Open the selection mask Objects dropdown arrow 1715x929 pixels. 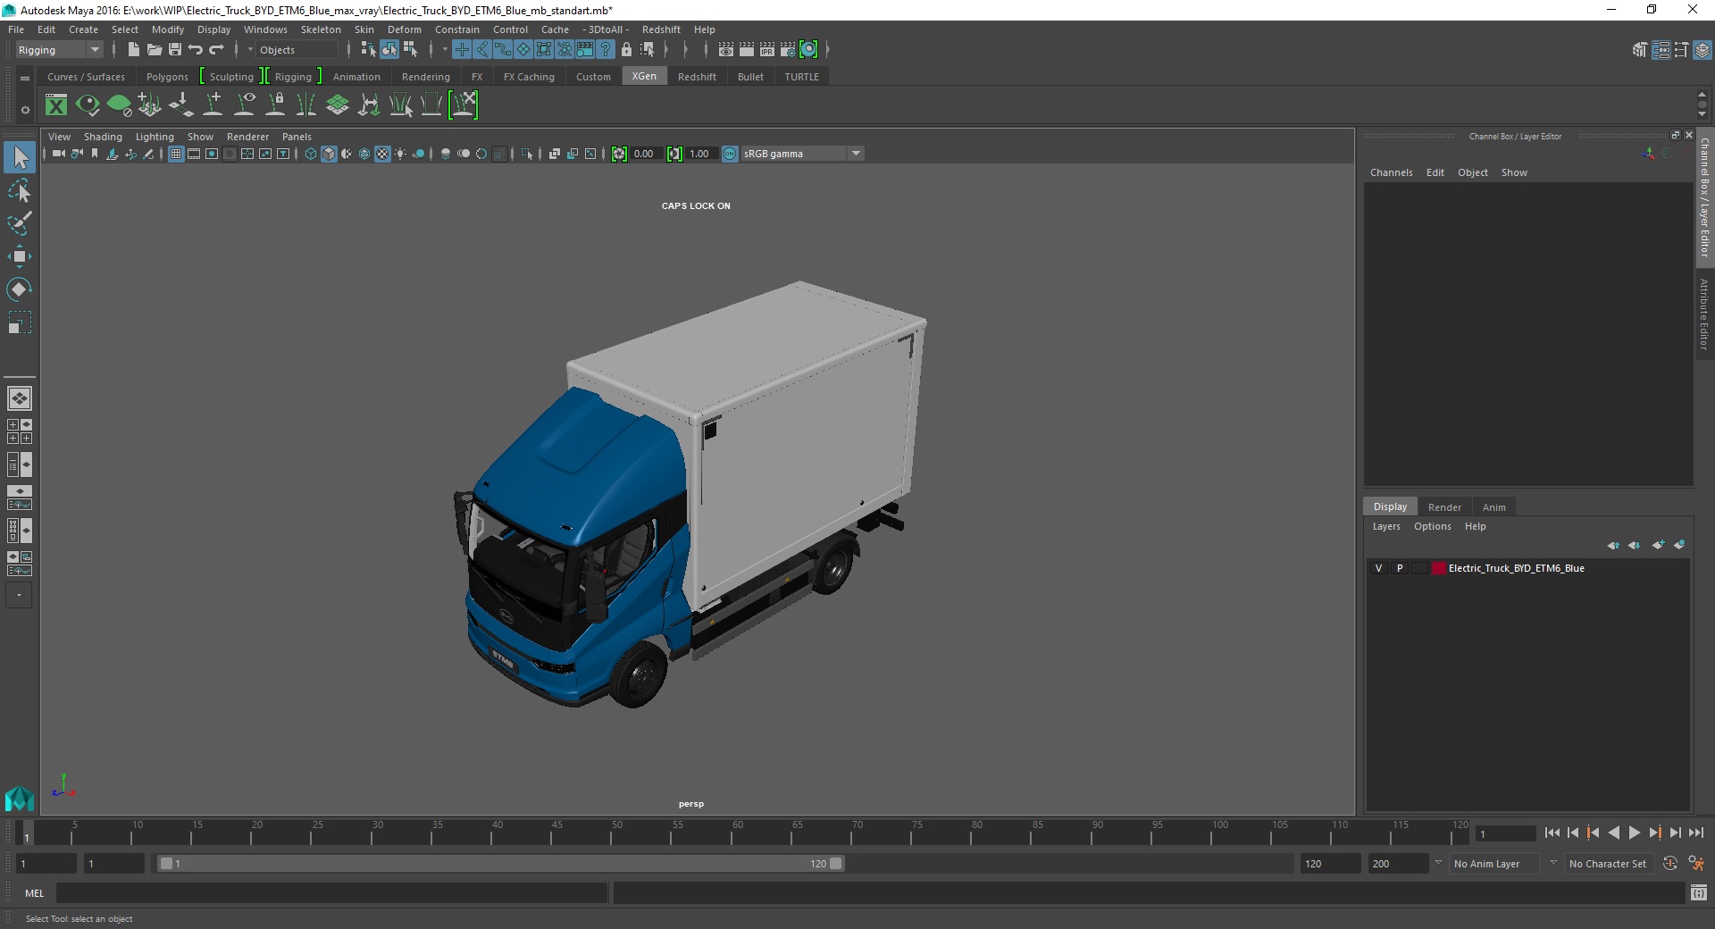[250, 50]
